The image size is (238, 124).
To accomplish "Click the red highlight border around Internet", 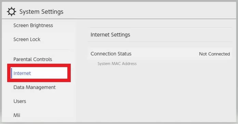I will (39, 65).
